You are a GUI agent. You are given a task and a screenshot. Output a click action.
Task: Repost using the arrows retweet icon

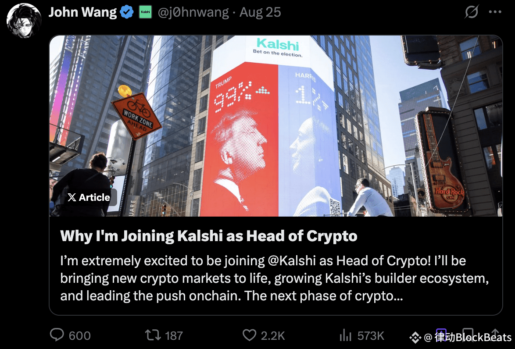tap(153, 335)
